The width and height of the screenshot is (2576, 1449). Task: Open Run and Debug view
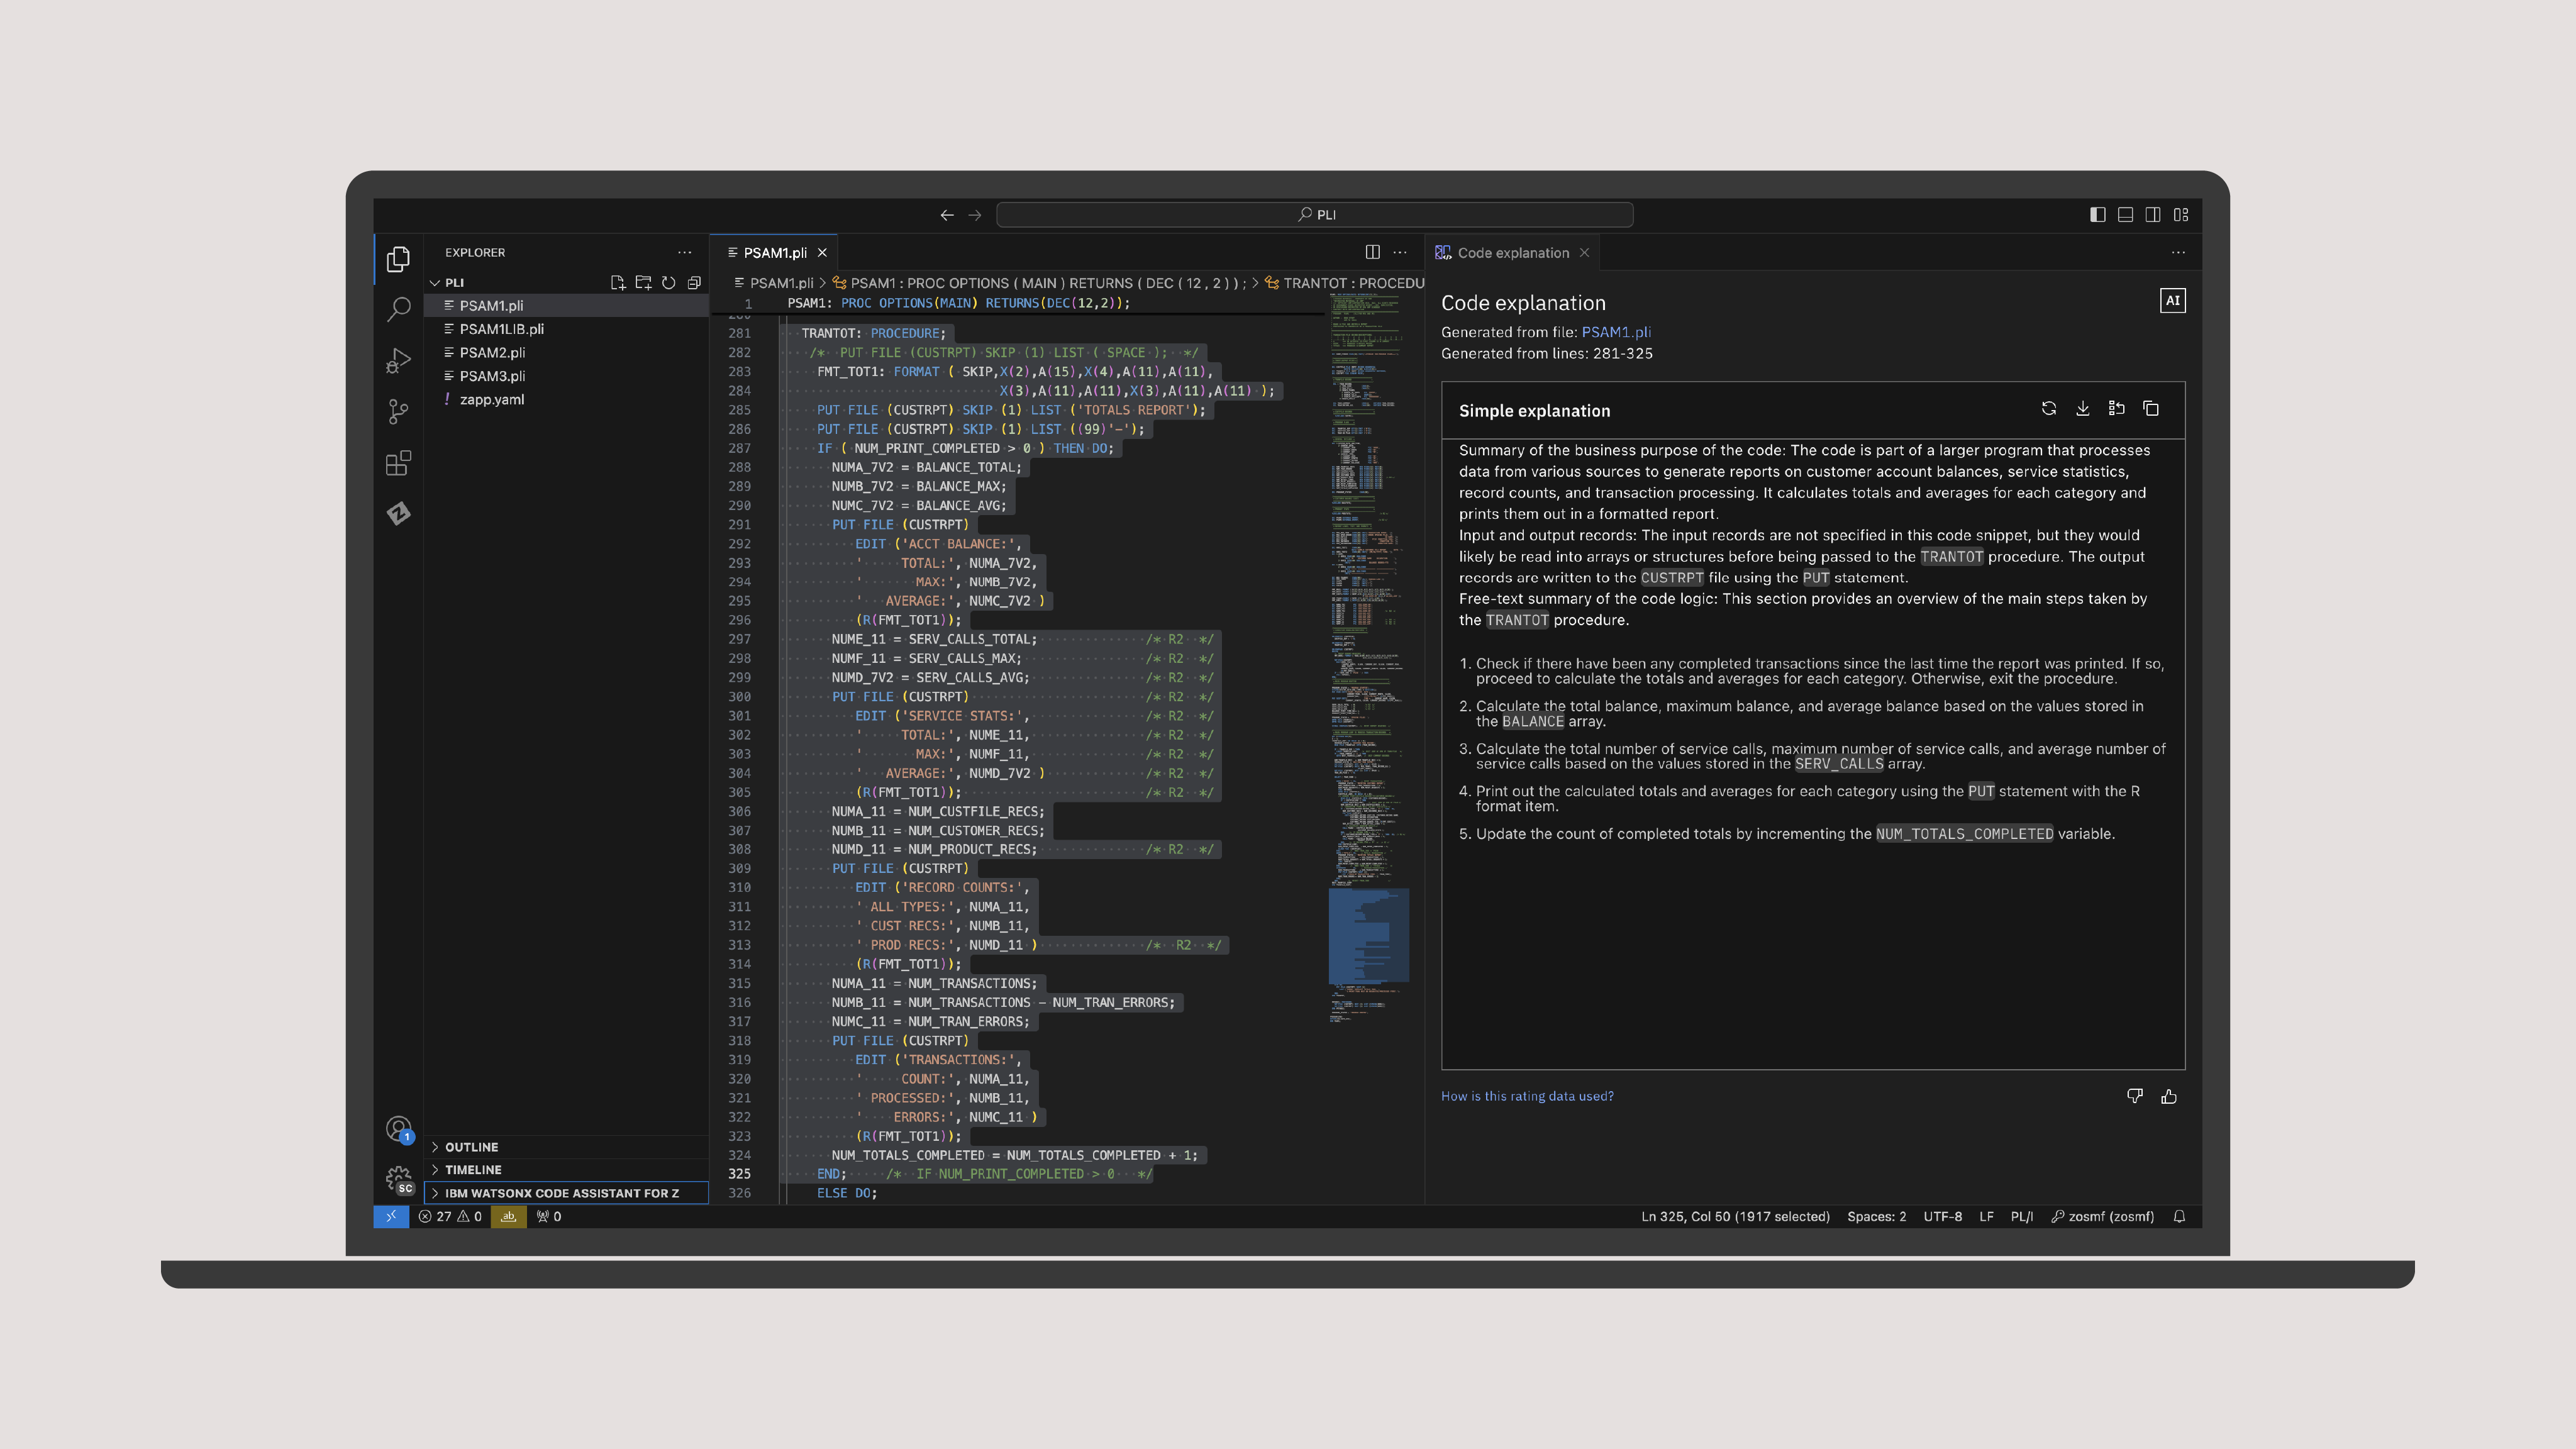tap(398, 361)
